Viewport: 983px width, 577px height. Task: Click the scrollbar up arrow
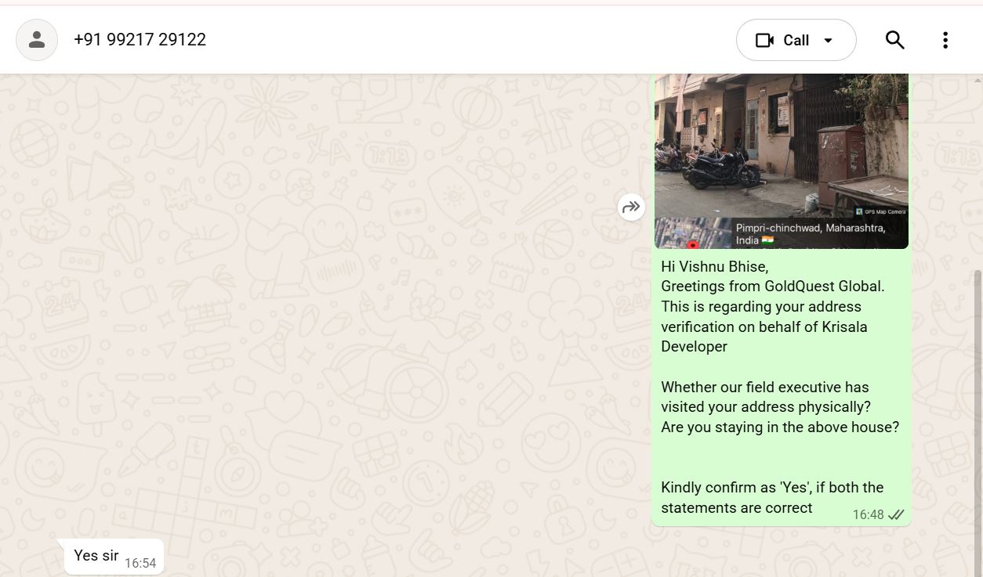coord(977,80)
